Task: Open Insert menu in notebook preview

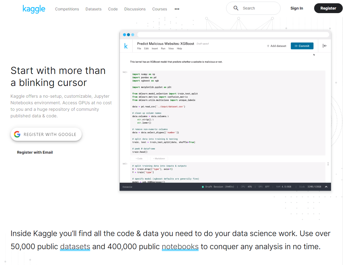Action: click(155, 49)
